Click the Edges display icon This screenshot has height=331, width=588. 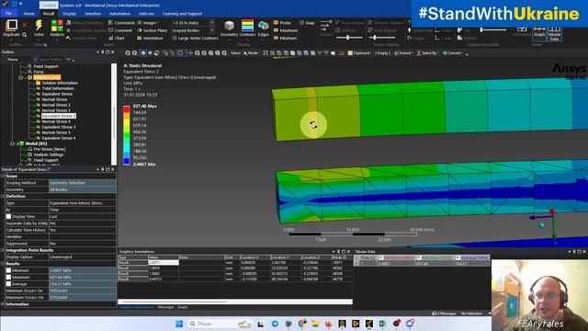(264, 26)
